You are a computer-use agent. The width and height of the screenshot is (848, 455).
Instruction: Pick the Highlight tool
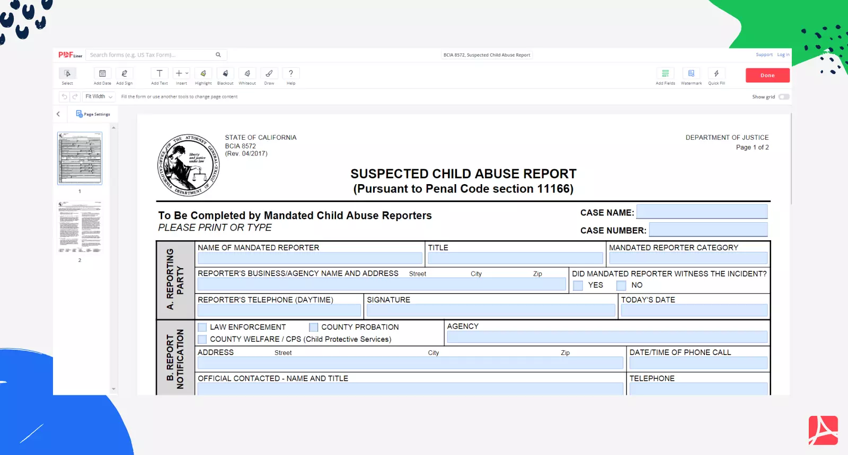203,76
